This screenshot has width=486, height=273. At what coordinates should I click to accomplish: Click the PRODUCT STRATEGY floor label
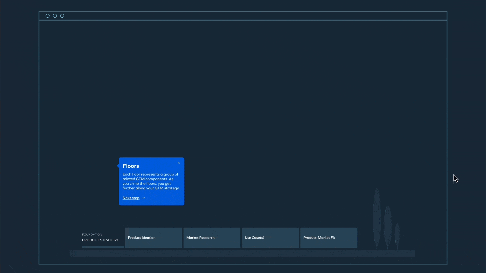(x=100, y=240)
